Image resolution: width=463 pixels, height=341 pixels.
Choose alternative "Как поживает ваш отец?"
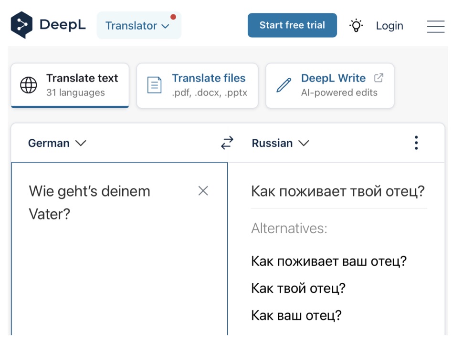(329, 261)
